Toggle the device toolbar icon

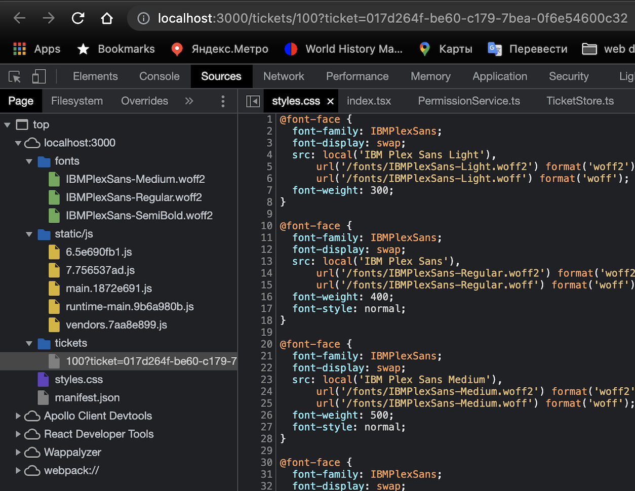[x=39, y=76]
